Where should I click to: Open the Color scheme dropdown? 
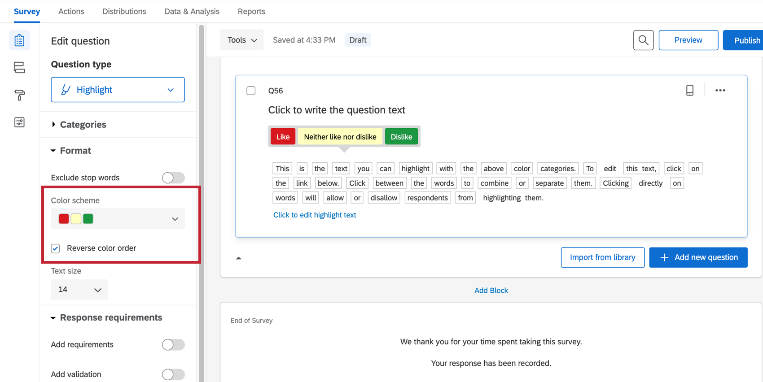click(118, 219)
